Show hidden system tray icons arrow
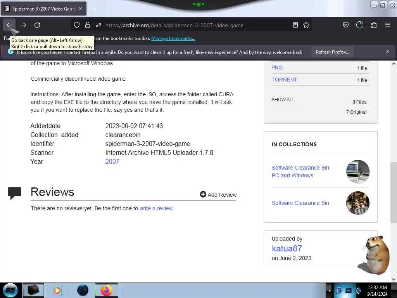397x298 pixels. [x=330, y=290]
